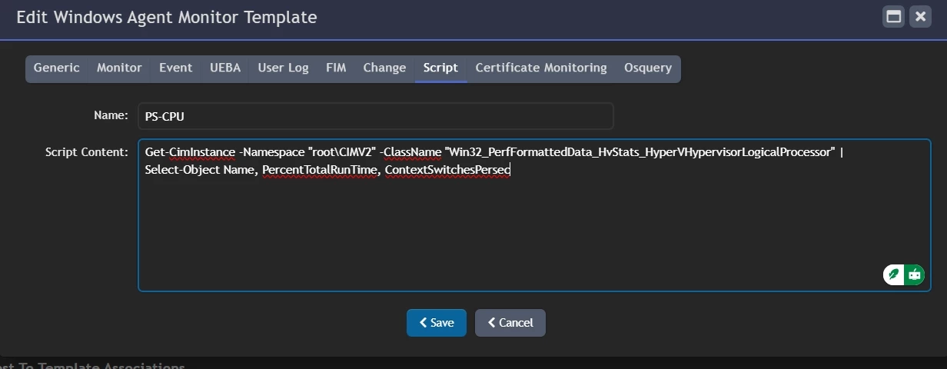Click the ClassName parameter in script
This screenshot has width=947, height=369.
point(409,153)
